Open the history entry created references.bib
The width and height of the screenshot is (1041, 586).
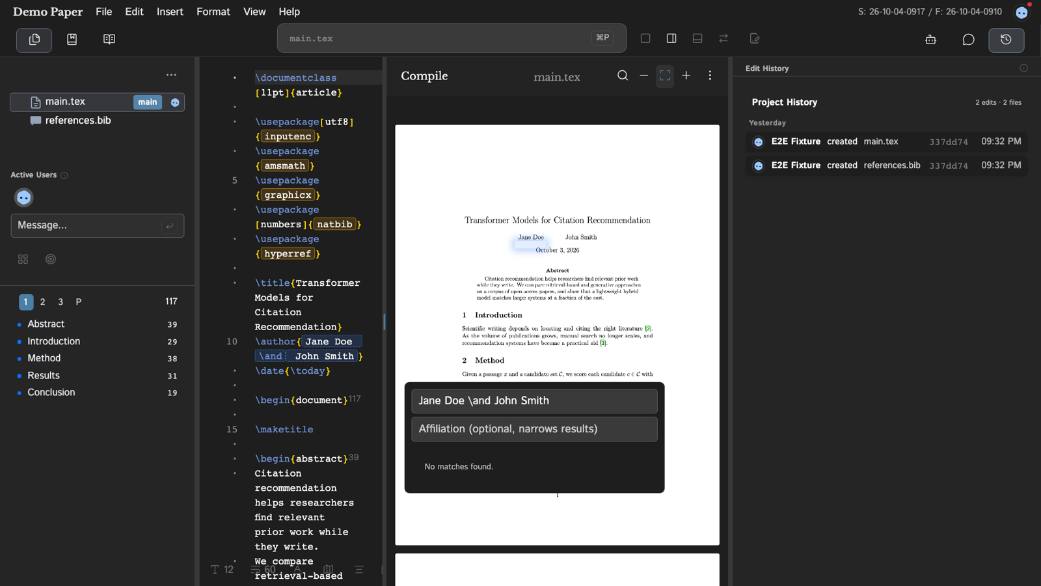tap(887, 165)
